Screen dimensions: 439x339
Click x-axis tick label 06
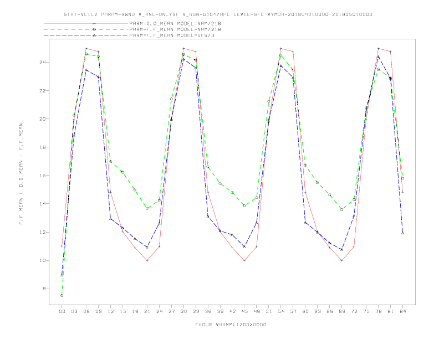point(86,311)
